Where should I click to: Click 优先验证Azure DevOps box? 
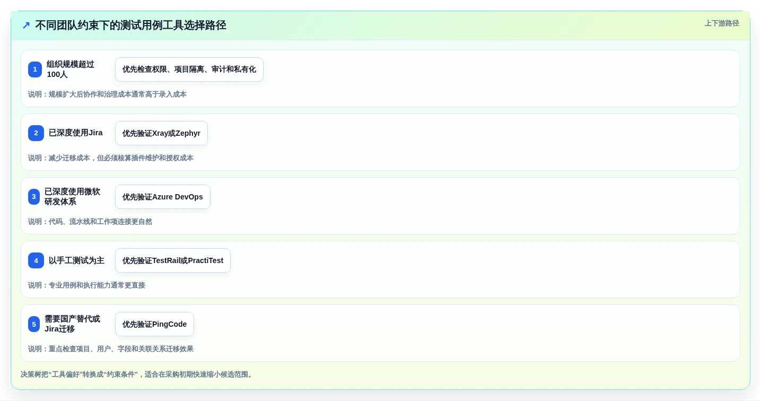pyautogui.click(x=163, y=197)
